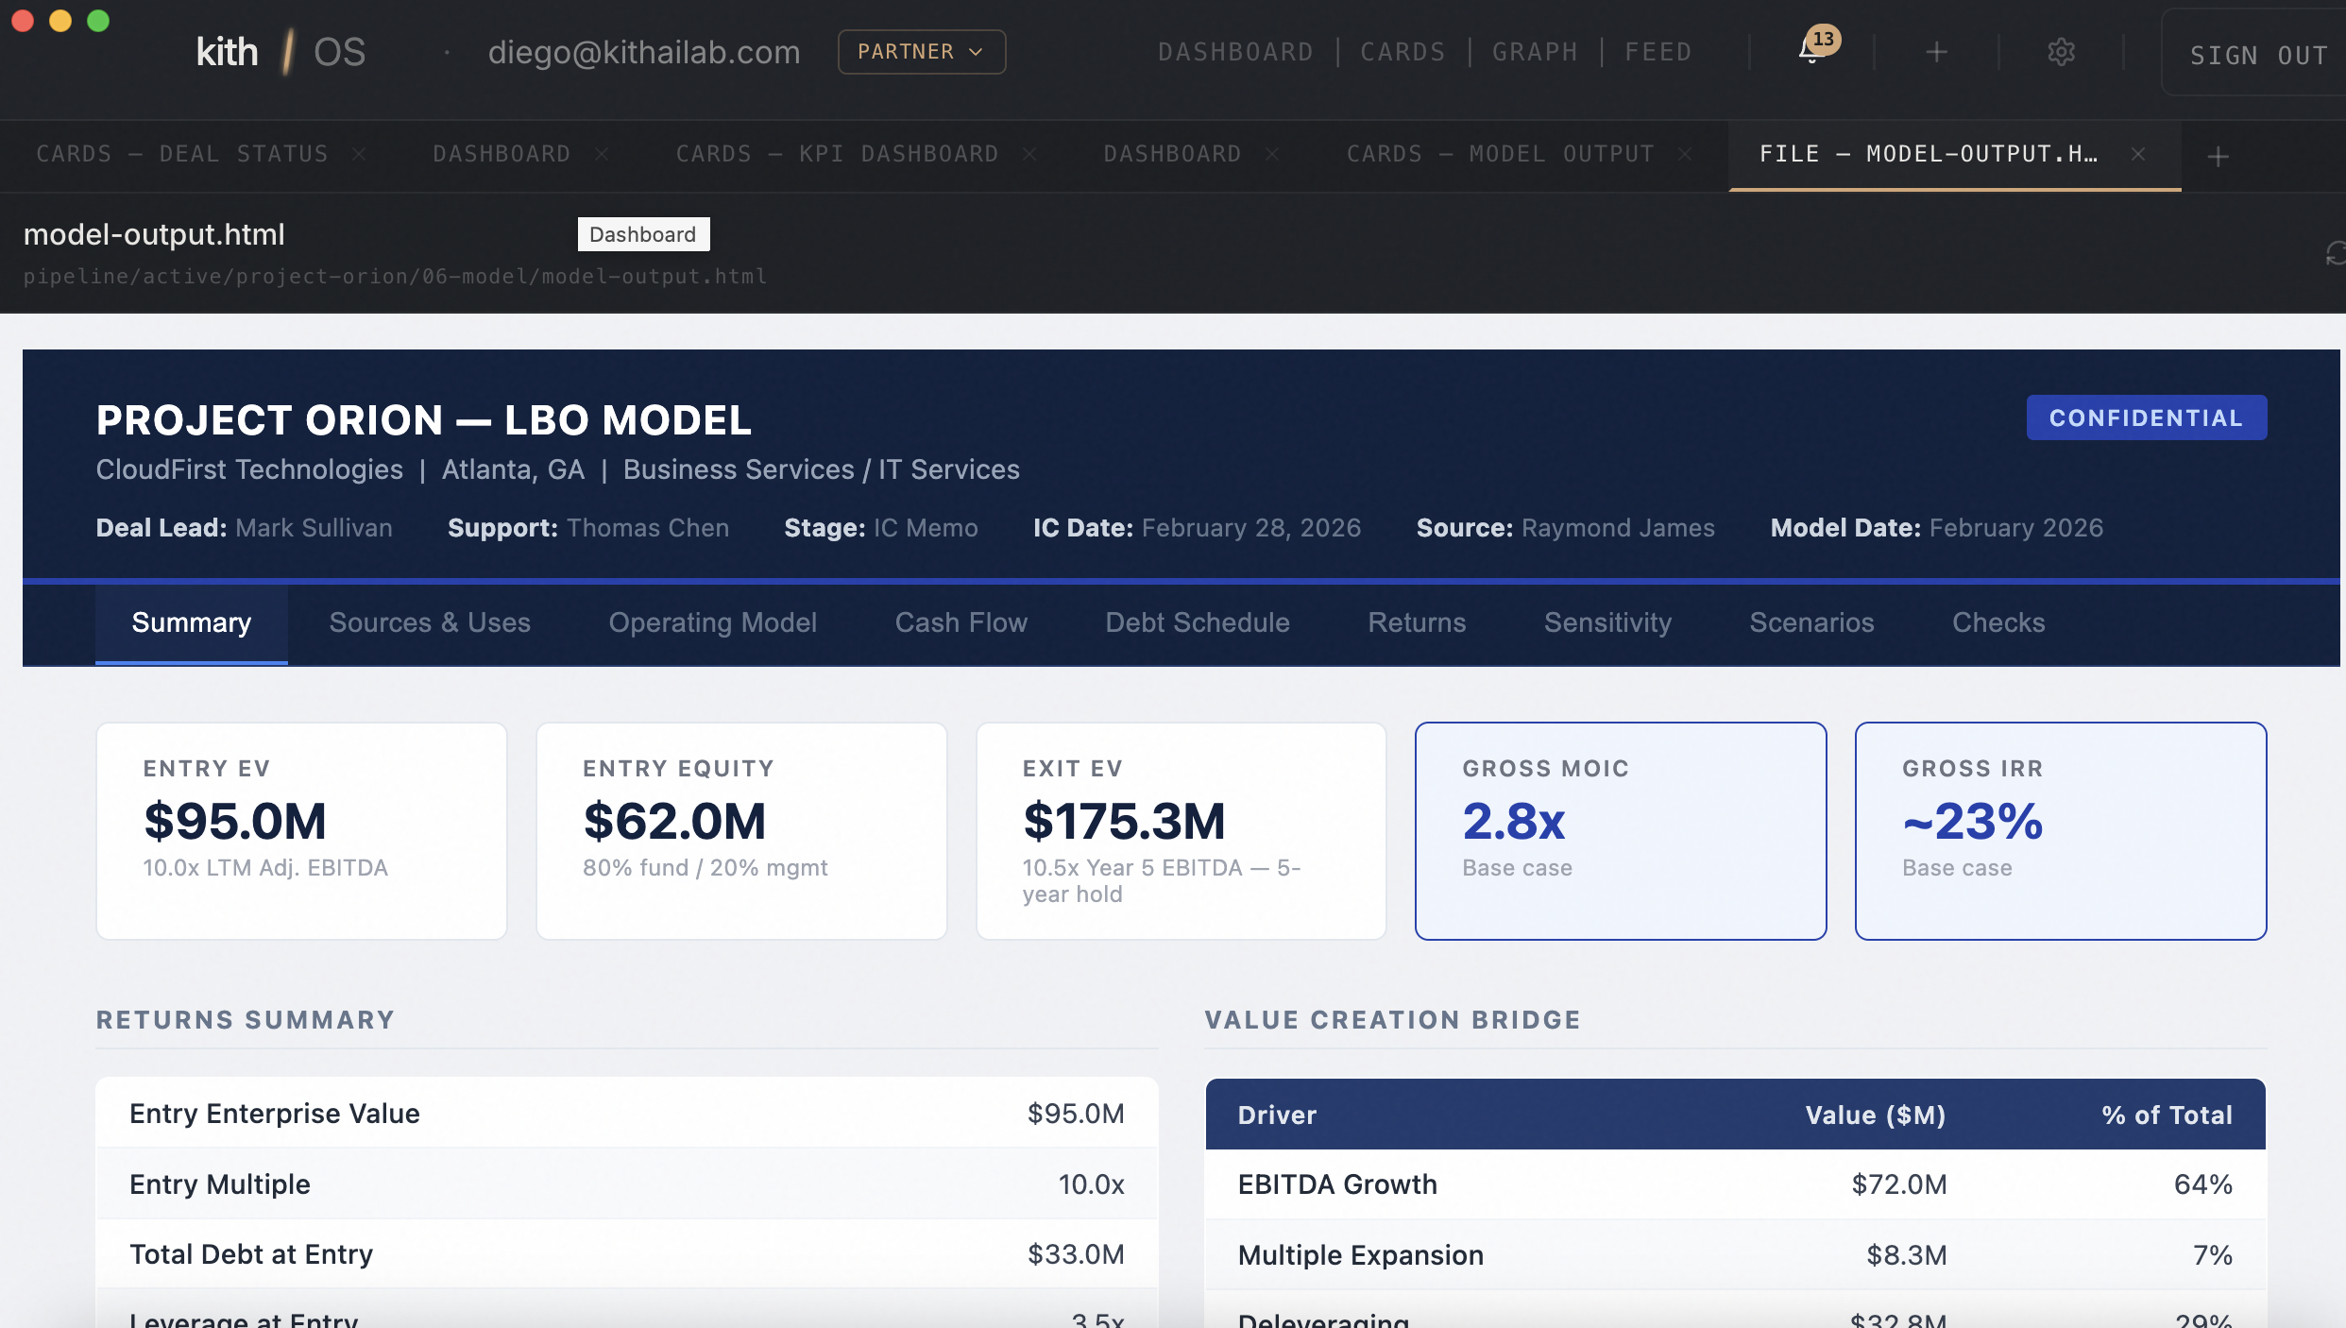The height and width of the screenshot is (1328, 2346).
Task: Select the Sensitivity tab
Action: pyautogui.click(x=1607, y=622)
